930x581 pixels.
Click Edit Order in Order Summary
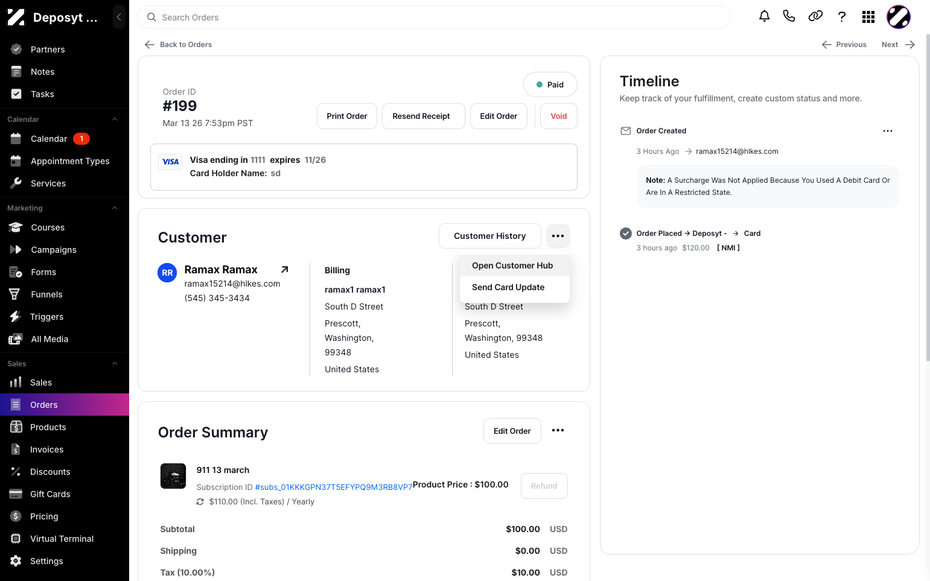tap(512, 431)
